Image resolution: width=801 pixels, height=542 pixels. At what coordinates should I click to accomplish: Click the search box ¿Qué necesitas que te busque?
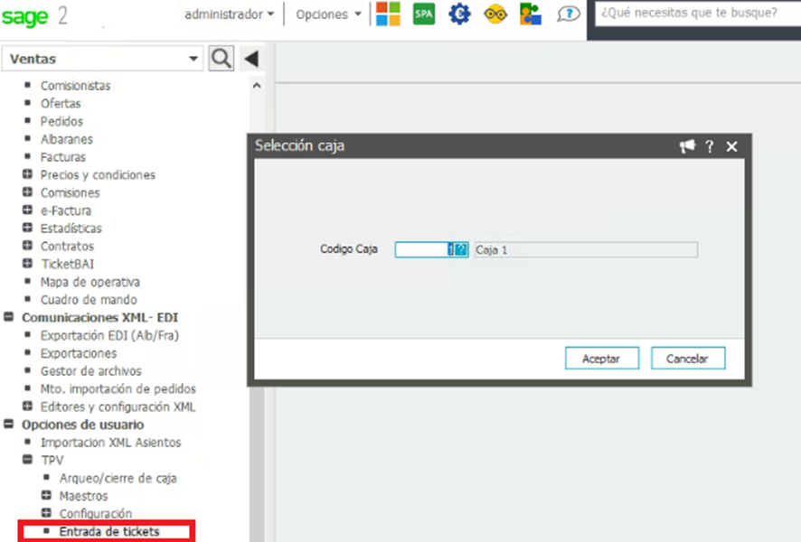698,14
